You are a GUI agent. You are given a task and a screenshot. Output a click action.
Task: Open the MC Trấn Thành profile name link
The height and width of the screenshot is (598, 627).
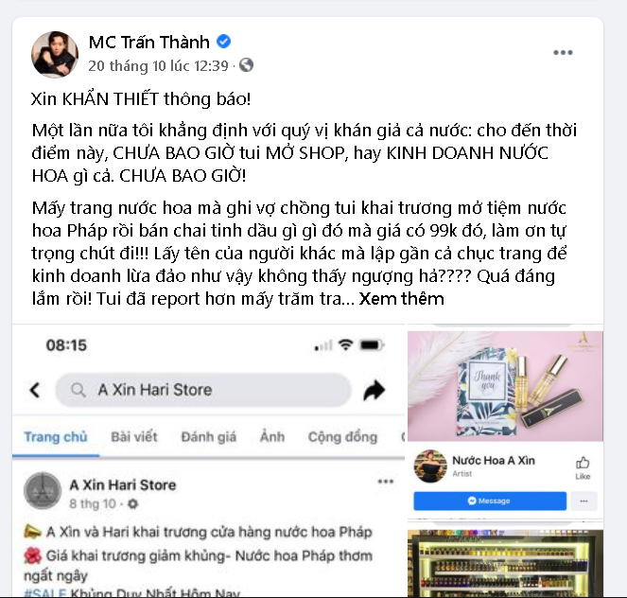click(149, 42)
